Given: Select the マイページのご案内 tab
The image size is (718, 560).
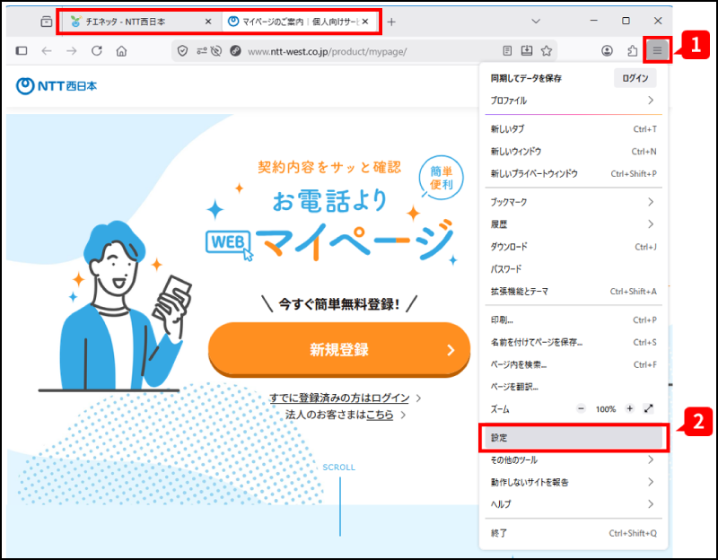Looking at the screenshot, I should (x=299, y=22).
